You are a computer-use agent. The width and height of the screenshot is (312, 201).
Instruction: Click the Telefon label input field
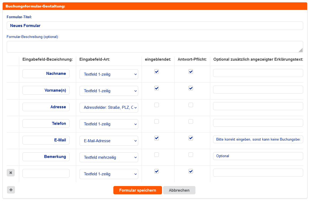click(46, 123)
